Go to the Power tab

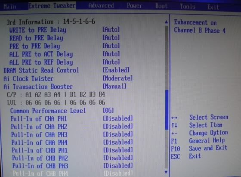(x=134, y=6)
